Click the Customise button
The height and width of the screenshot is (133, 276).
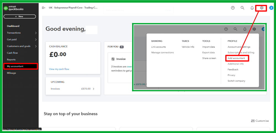pyautogui.click(x=260, y=121)
